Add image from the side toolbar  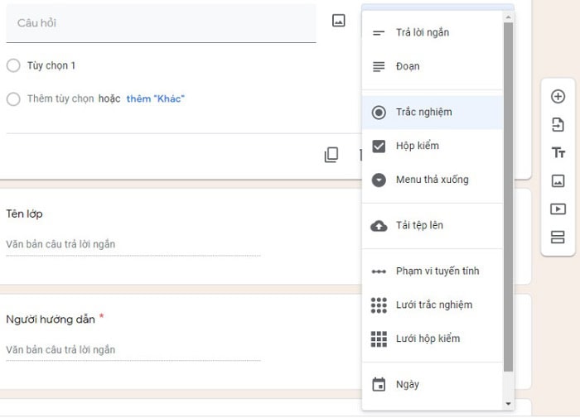point(558,180)
